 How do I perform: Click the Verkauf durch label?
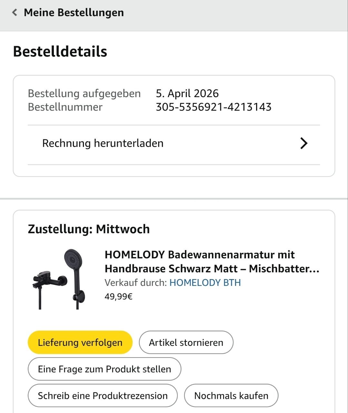(x=135, y=283)
